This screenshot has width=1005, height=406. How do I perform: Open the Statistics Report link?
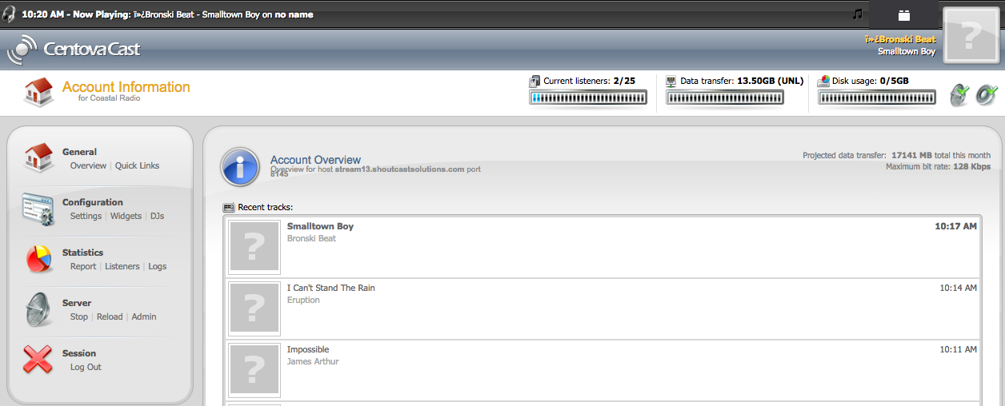pyautogui.click(x=83, y=266)
